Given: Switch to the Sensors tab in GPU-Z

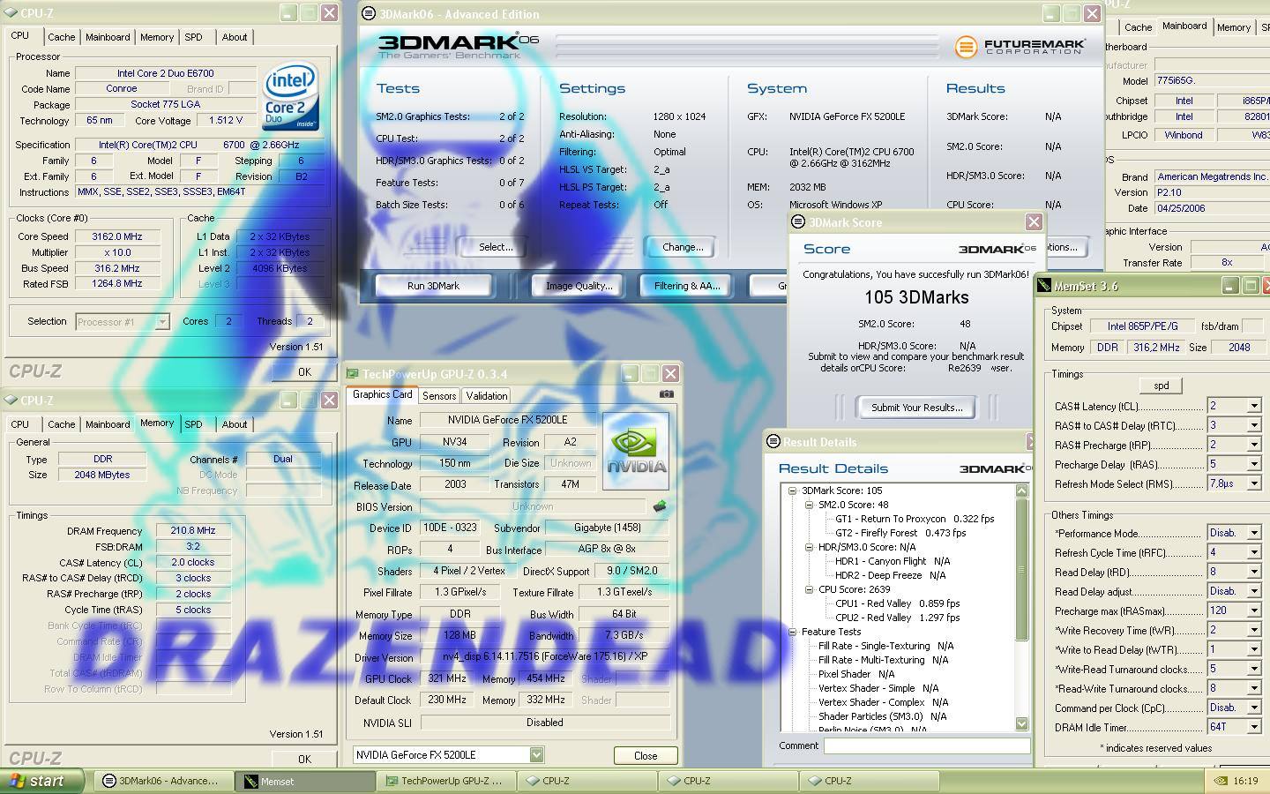Looking at the screenshot, I should click(439, 396).
